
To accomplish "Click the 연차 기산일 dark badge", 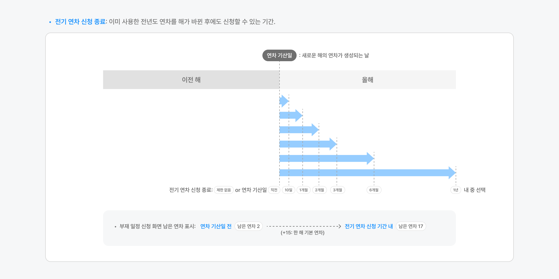I will [279, 55].
